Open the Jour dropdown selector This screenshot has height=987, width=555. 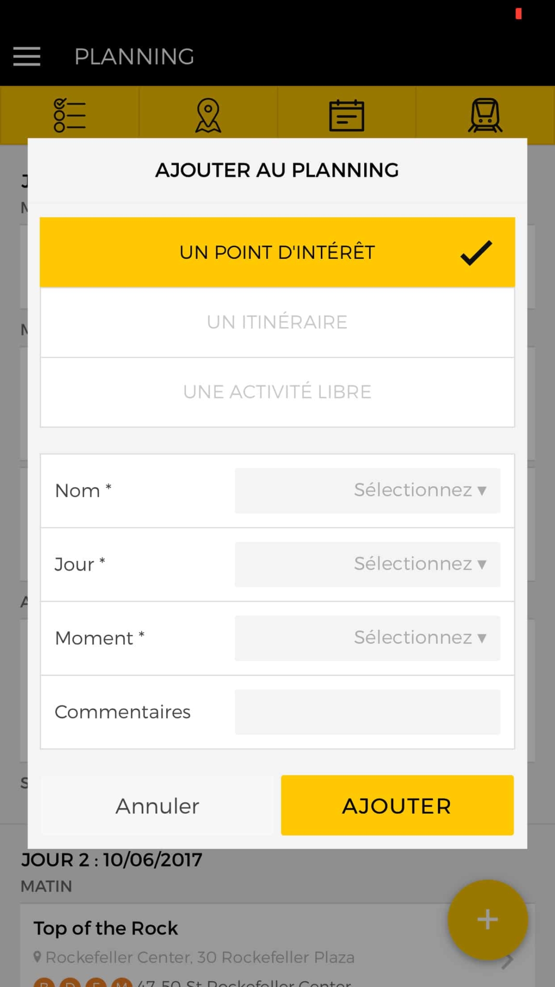click(x=367, y=564)
